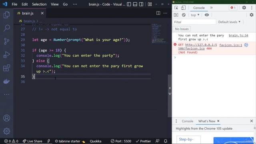
Task: Open Console settings gear
Action: click(x=252, y=15)
